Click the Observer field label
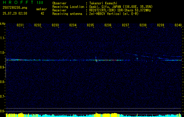This screenshot has height=117, width=184. click(x=59, y=3)
